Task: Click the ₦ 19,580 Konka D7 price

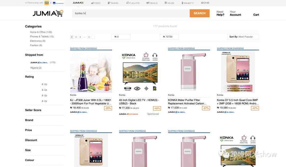Action: click(x=222, y=108)
